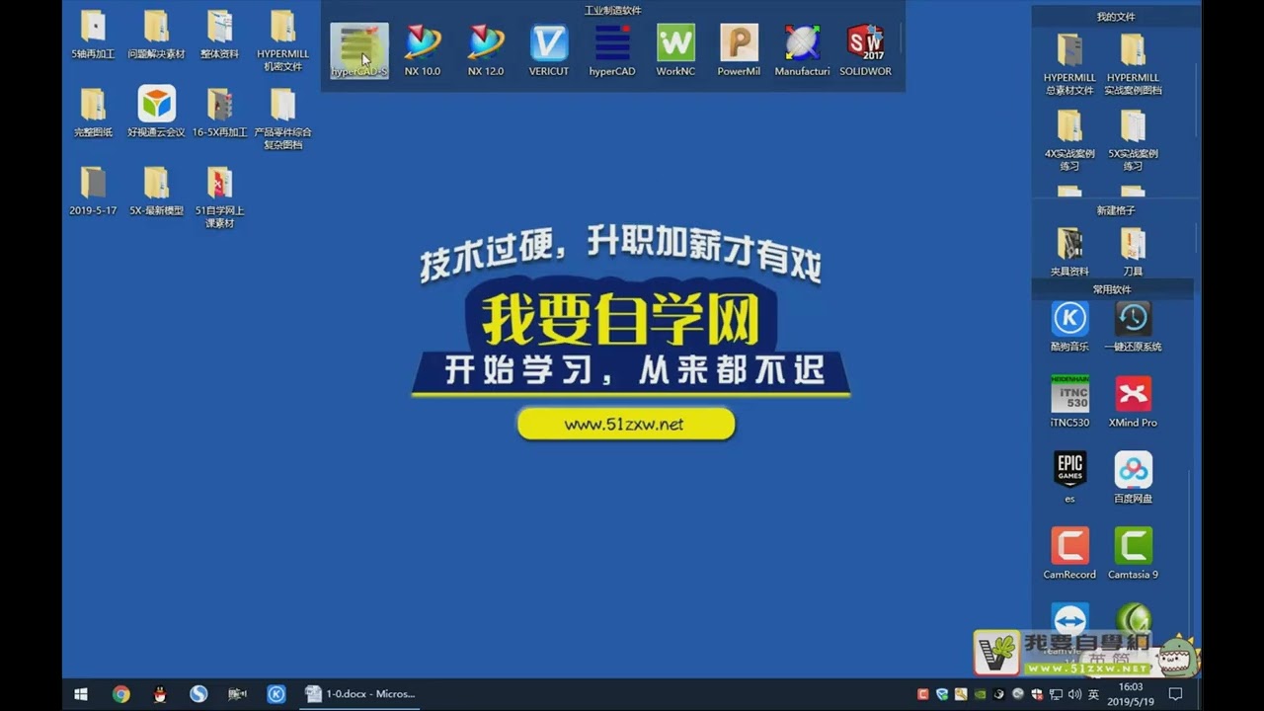Open the VERICUT application icon

(x=549, y=50)
